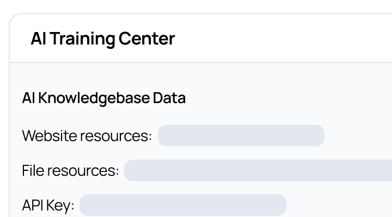The image size is (392, 217).
Task: Click the word "Data" in the section heading
Action: pos(169,98)
